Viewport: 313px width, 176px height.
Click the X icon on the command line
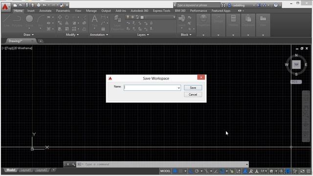pyautogui.click(x=68, y=164)
